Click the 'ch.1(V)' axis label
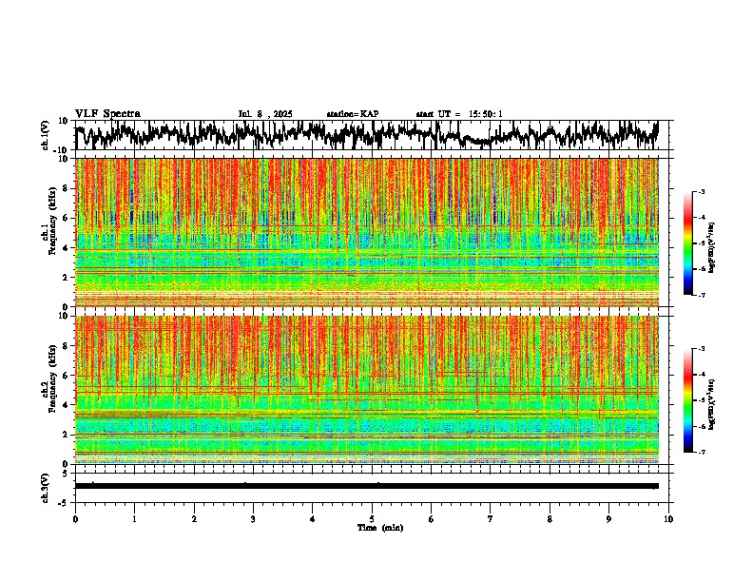Viewport: 753px width, 582px height. click(x=46, y=135)
